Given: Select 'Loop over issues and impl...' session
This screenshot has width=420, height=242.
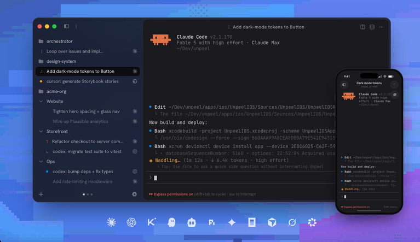Looking at the screenshot, I should pos(88,51).
